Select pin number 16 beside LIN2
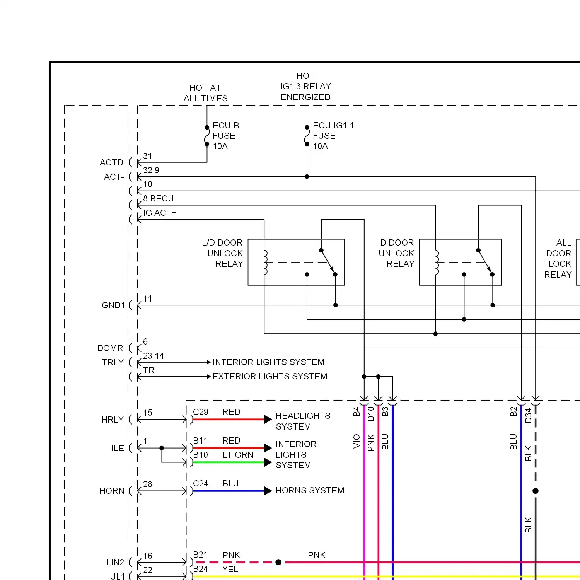This screenshot has width=580, height=580. pyautogui.click(x=148, y=556)
